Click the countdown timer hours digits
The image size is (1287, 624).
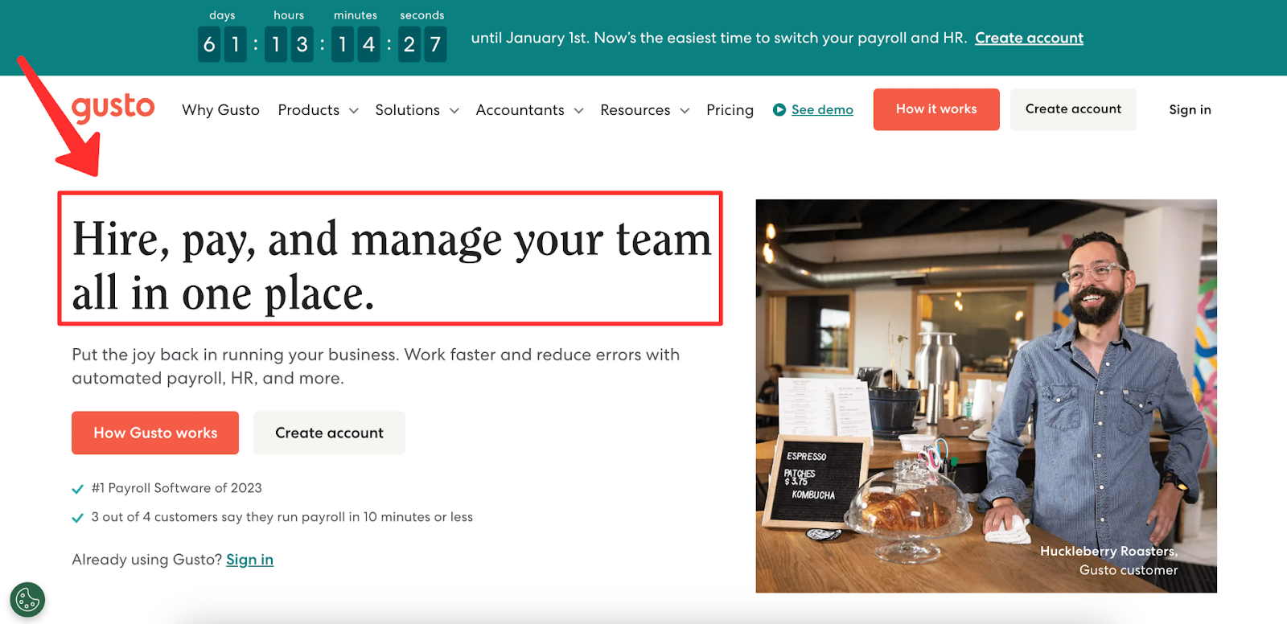pos(289,44)
